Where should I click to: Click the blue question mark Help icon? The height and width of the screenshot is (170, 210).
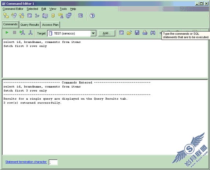92,15
